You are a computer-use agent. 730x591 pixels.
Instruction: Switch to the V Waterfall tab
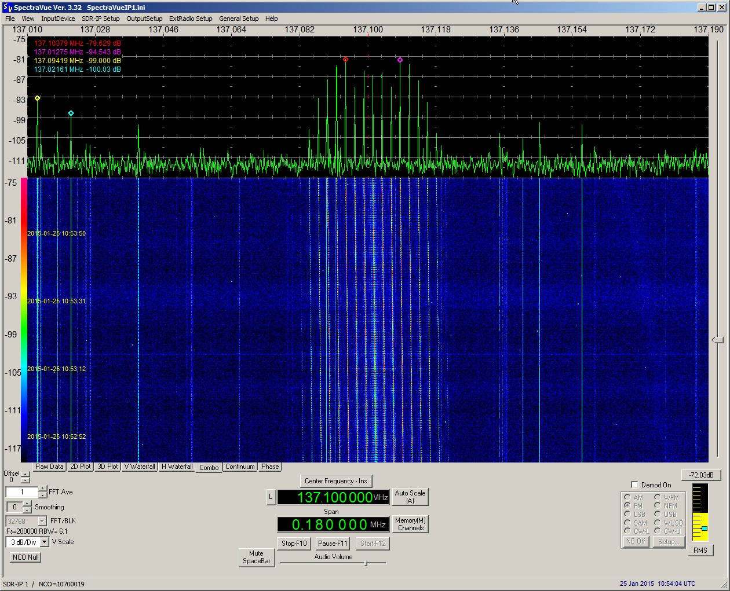click(140, 467)
